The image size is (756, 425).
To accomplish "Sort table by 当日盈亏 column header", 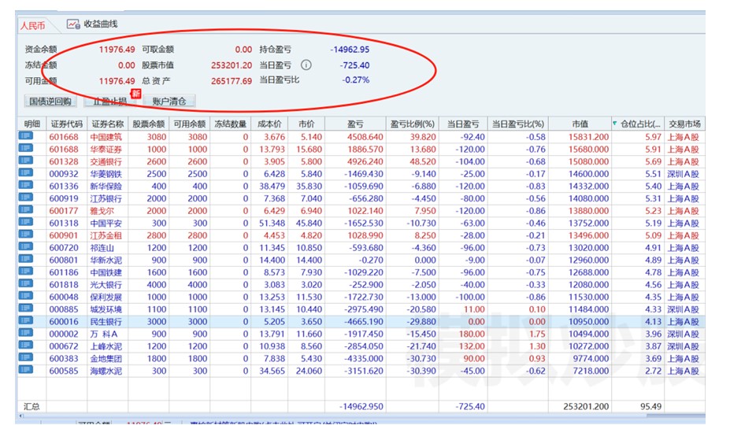I will [x=463, y=124].
